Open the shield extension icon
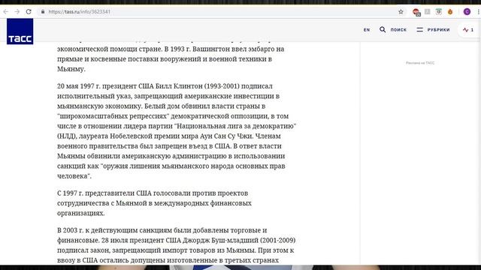 pos(439,12)
